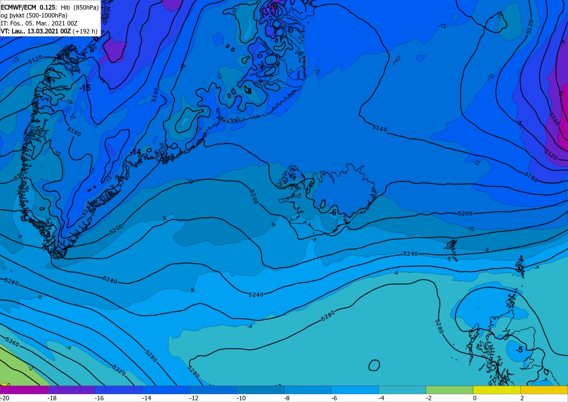Click the '-14' legend scale label

[x=147, y=398]
